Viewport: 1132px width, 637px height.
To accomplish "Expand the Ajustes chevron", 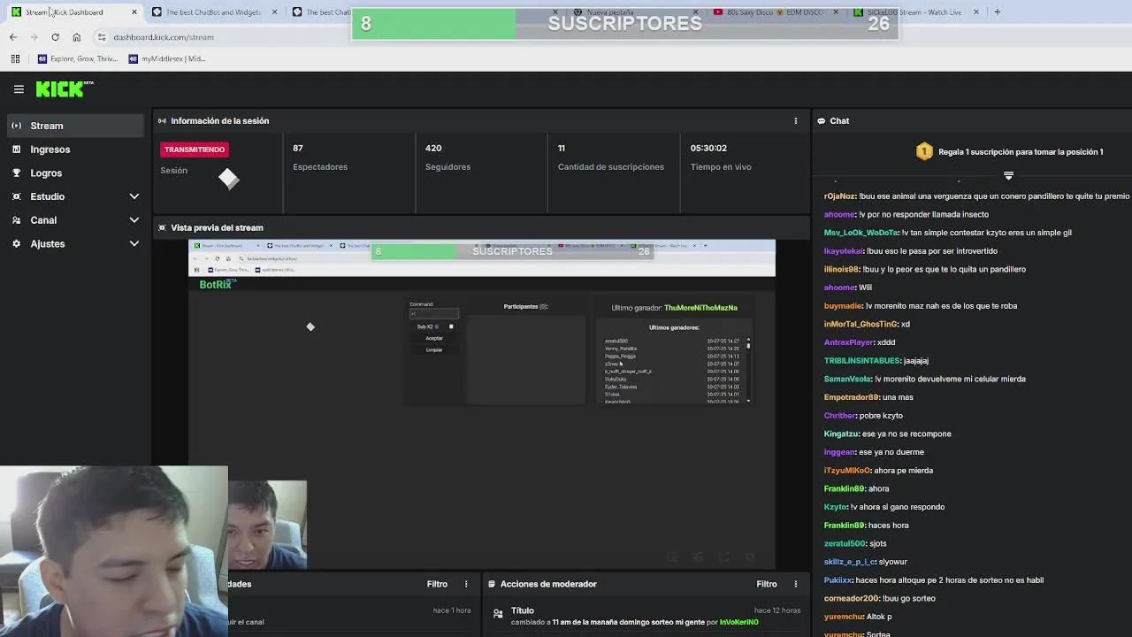I will click(134, 244).
